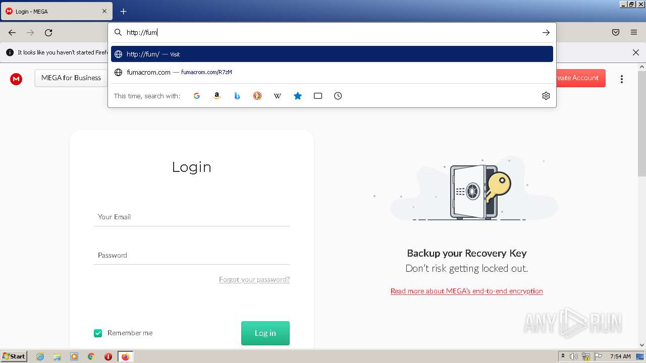The height and width of the screenshot is (363, 646).
Task: Launch Opera from taskbar
Action: click(108, 356)
